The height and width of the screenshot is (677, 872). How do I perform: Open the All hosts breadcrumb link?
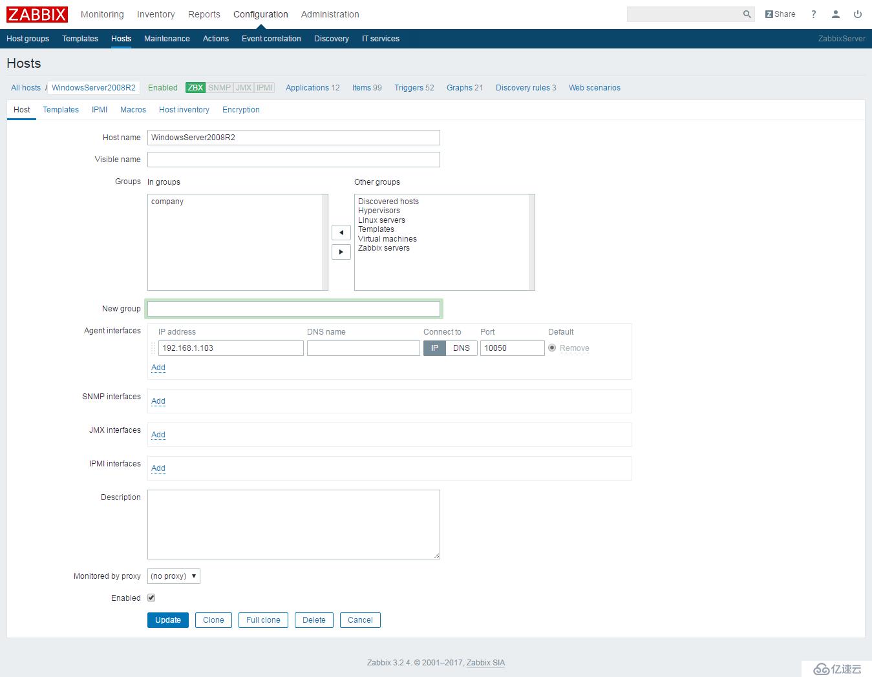click(x=26, y=88)
